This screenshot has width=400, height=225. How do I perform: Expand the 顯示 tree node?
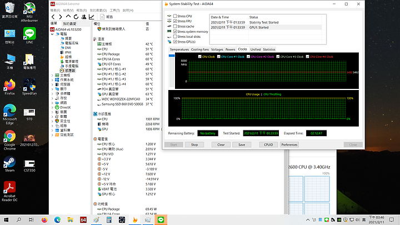[52, 89]
